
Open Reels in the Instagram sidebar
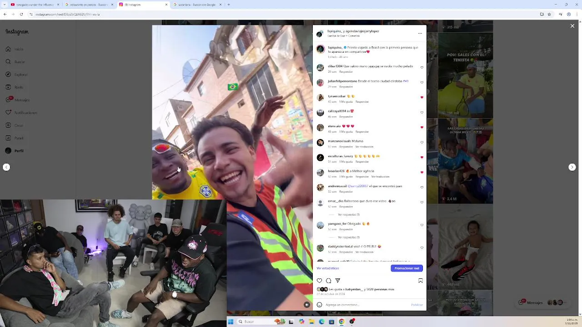[x=15, y=87]
